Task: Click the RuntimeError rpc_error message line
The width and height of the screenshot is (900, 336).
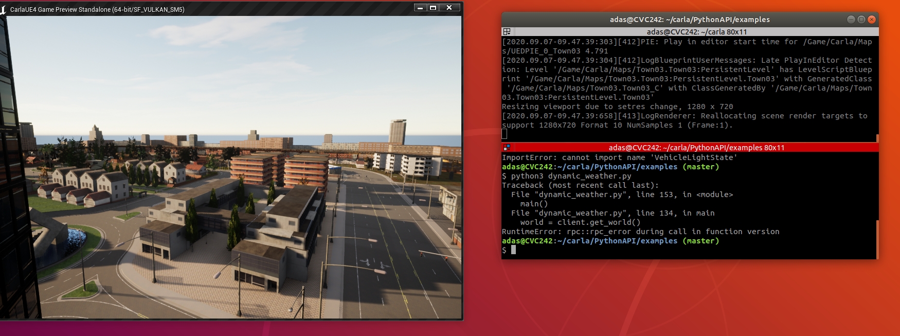Action: click(x=640, y=232)
